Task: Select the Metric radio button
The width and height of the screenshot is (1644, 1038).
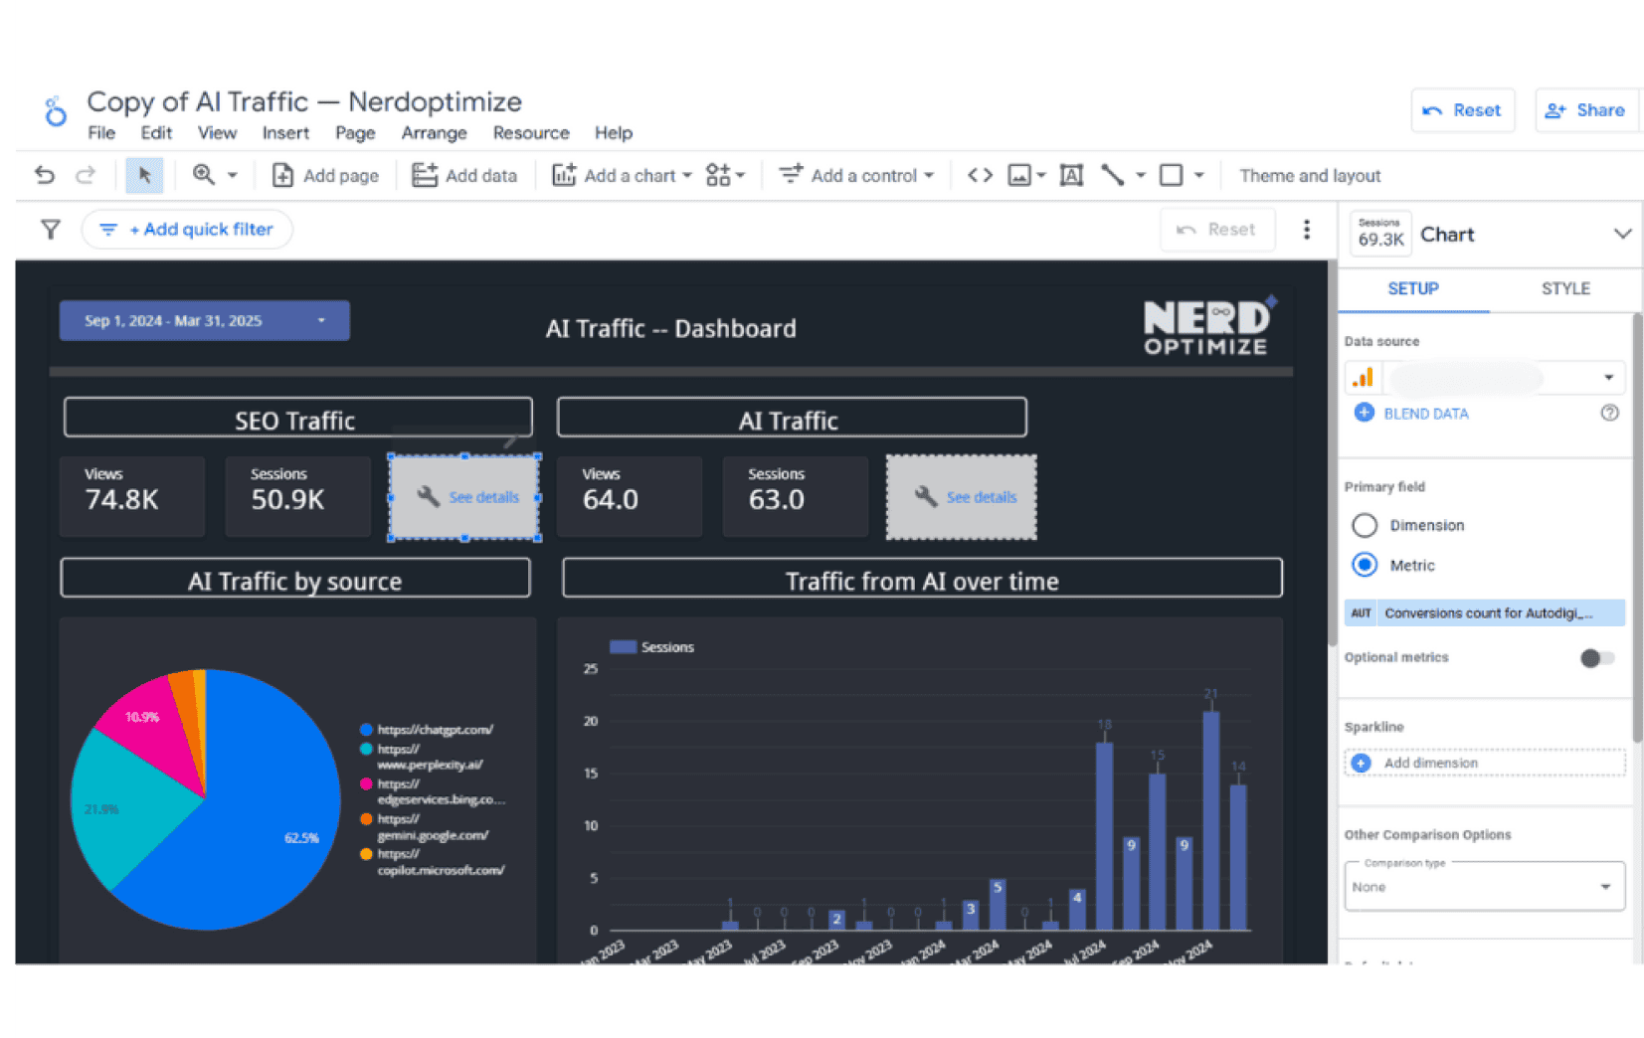Action: [1365, 565]
